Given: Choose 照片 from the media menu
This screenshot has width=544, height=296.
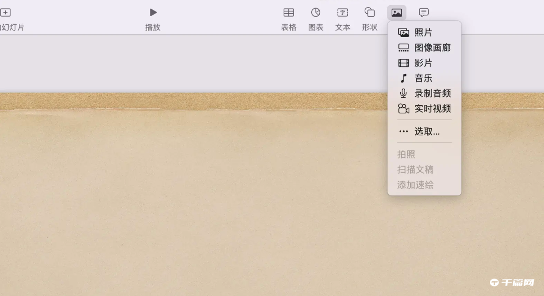Looking at the screenshot, I should coord(424,33).
